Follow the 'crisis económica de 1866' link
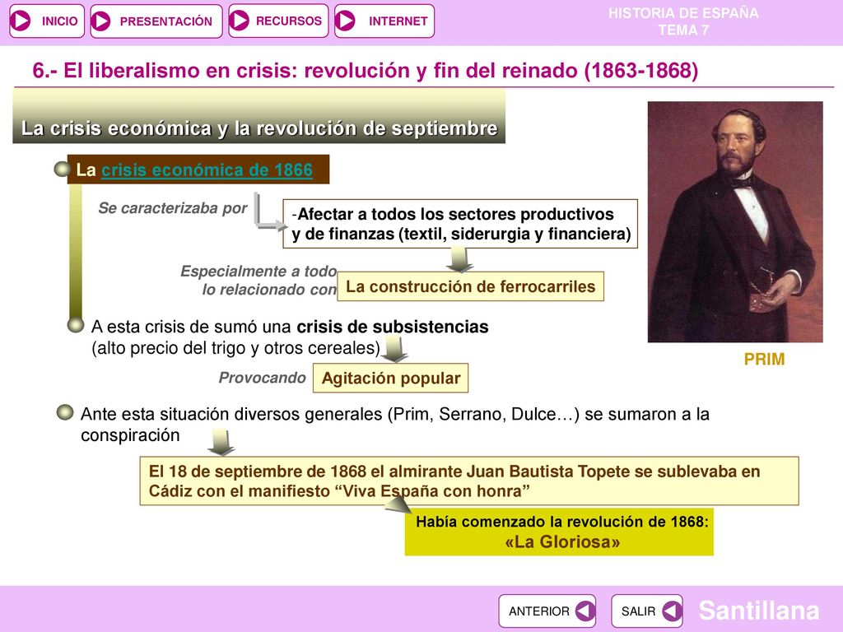 click(207, 170)
